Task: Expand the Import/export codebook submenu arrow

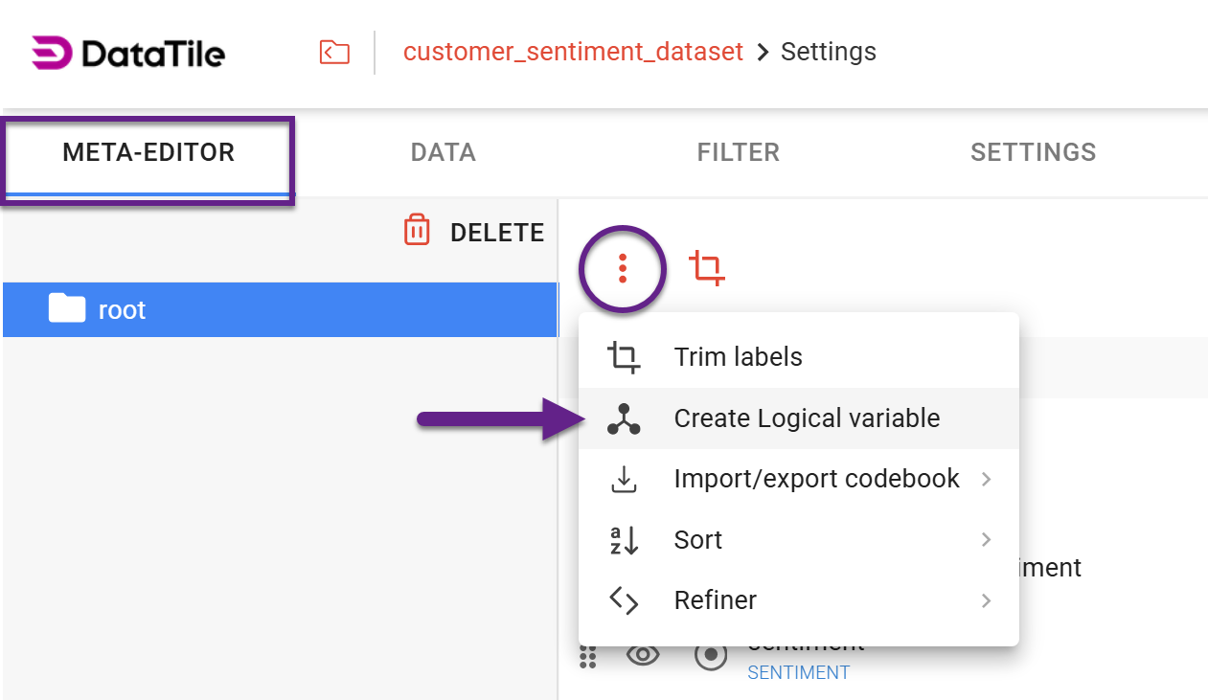Action: [986, 479]
